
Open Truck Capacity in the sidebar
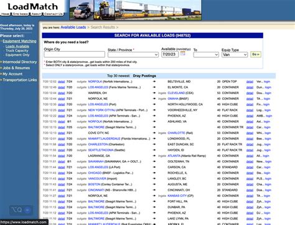pyautogui.click(x=17, y=50)
